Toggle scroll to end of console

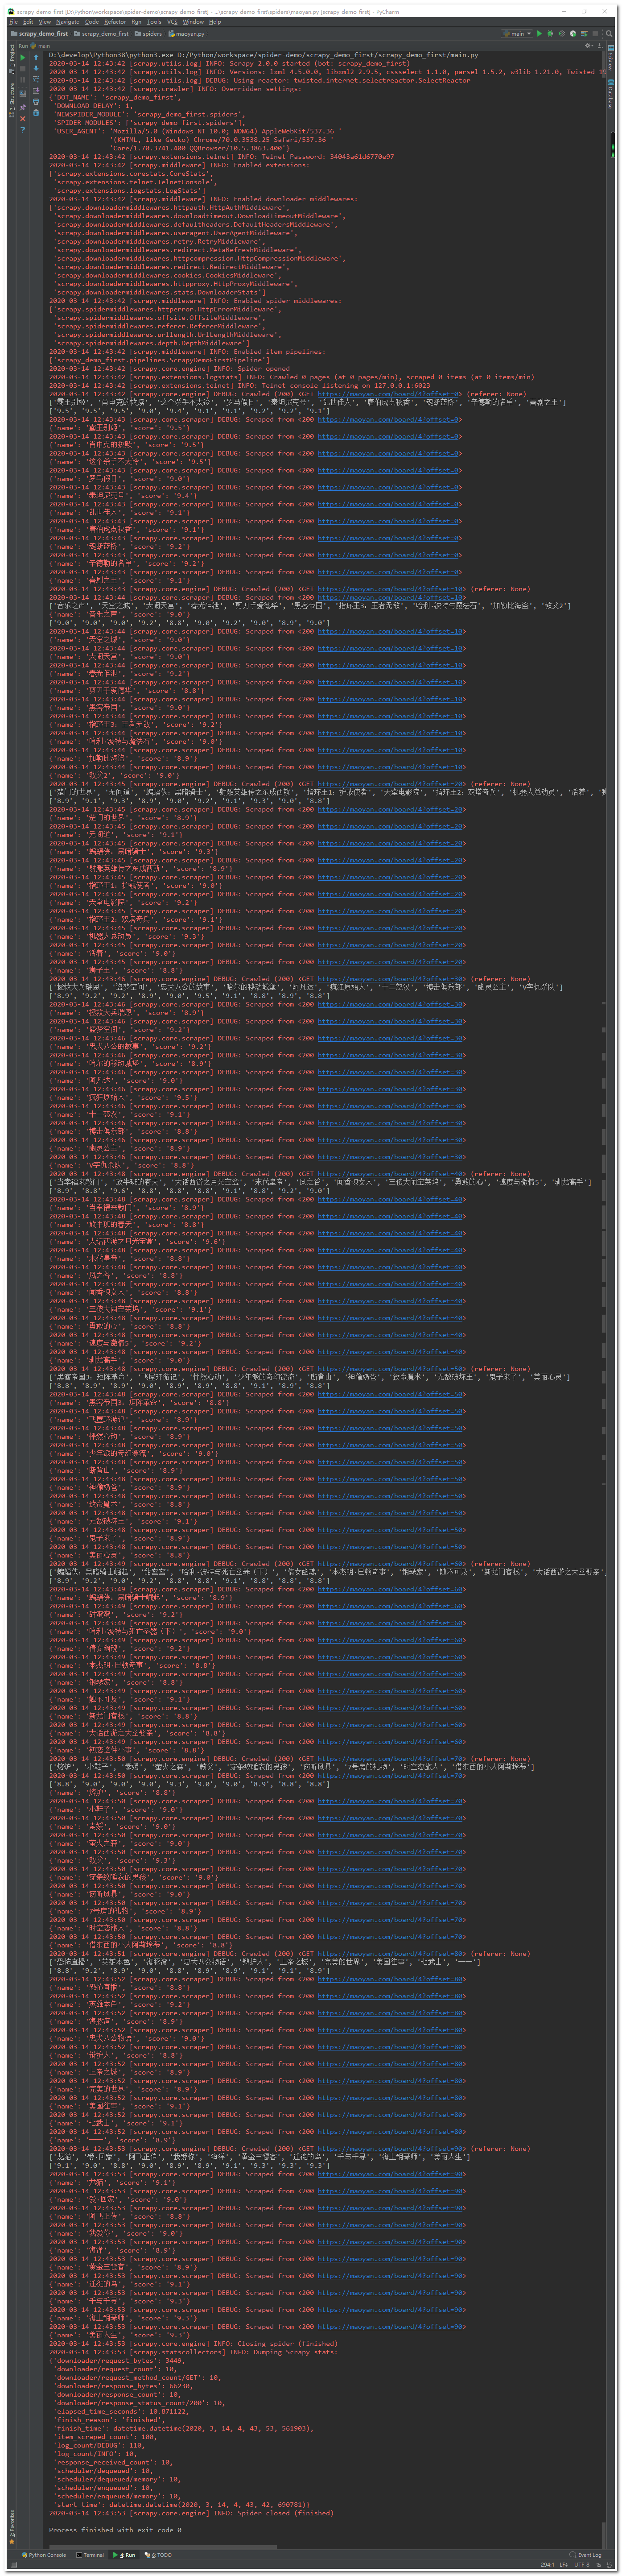(x=36, y=90)
